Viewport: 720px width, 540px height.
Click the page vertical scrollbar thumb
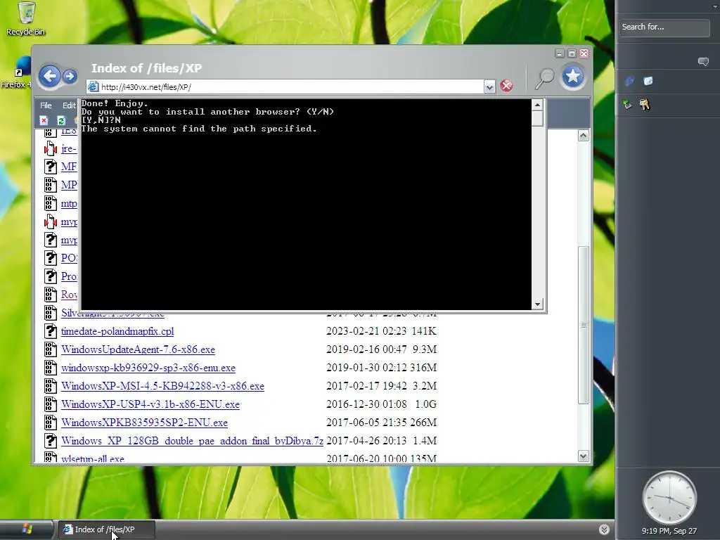coord(583,326)
